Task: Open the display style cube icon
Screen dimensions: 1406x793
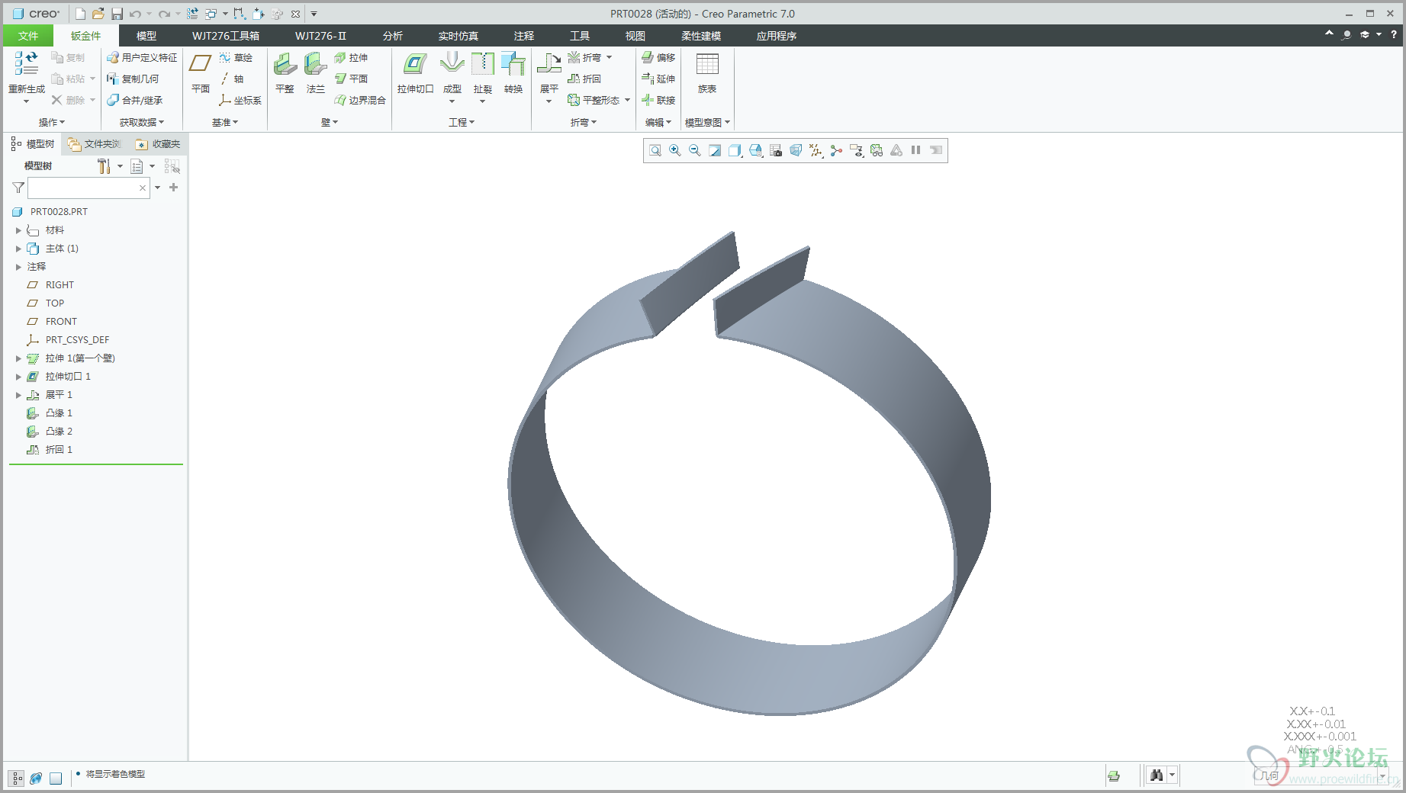Action: [x=735, y=150]
